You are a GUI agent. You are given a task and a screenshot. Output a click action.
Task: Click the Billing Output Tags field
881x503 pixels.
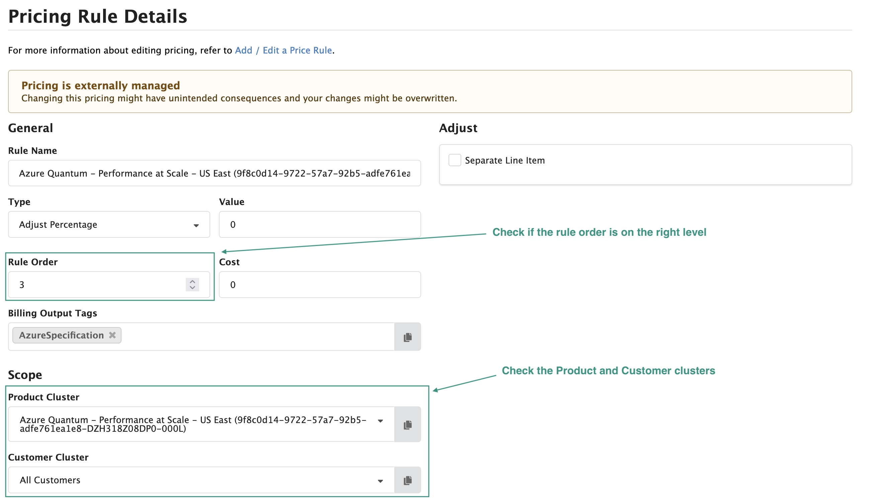point(242,336)
